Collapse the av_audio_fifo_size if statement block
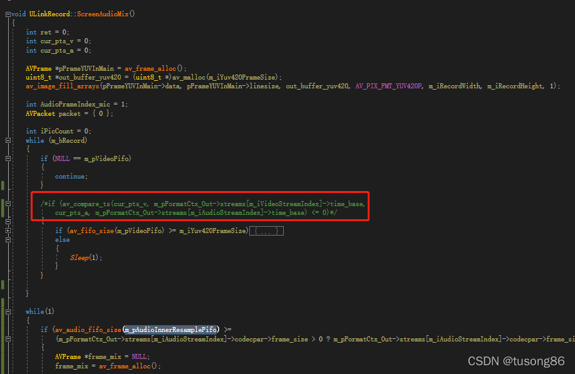The height and width of the screenshot is (374, 575). click(x=8, y=339)
